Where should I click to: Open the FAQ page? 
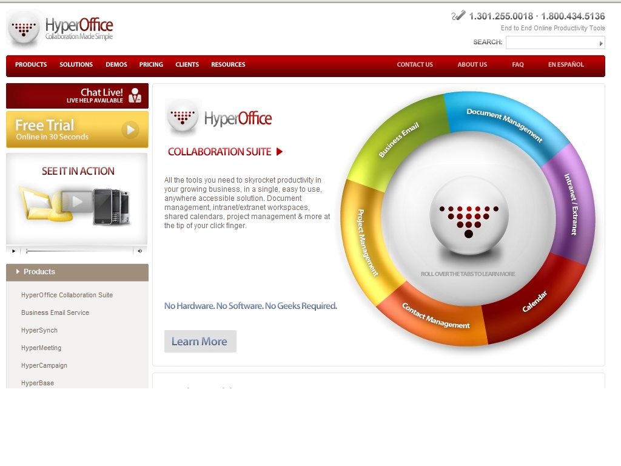coord(518,64)
